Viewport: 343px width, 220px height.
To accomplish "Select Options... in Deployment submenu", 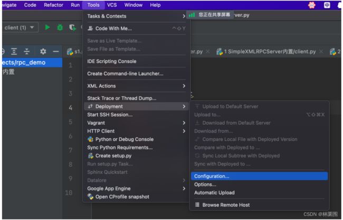I will (259, 184).
